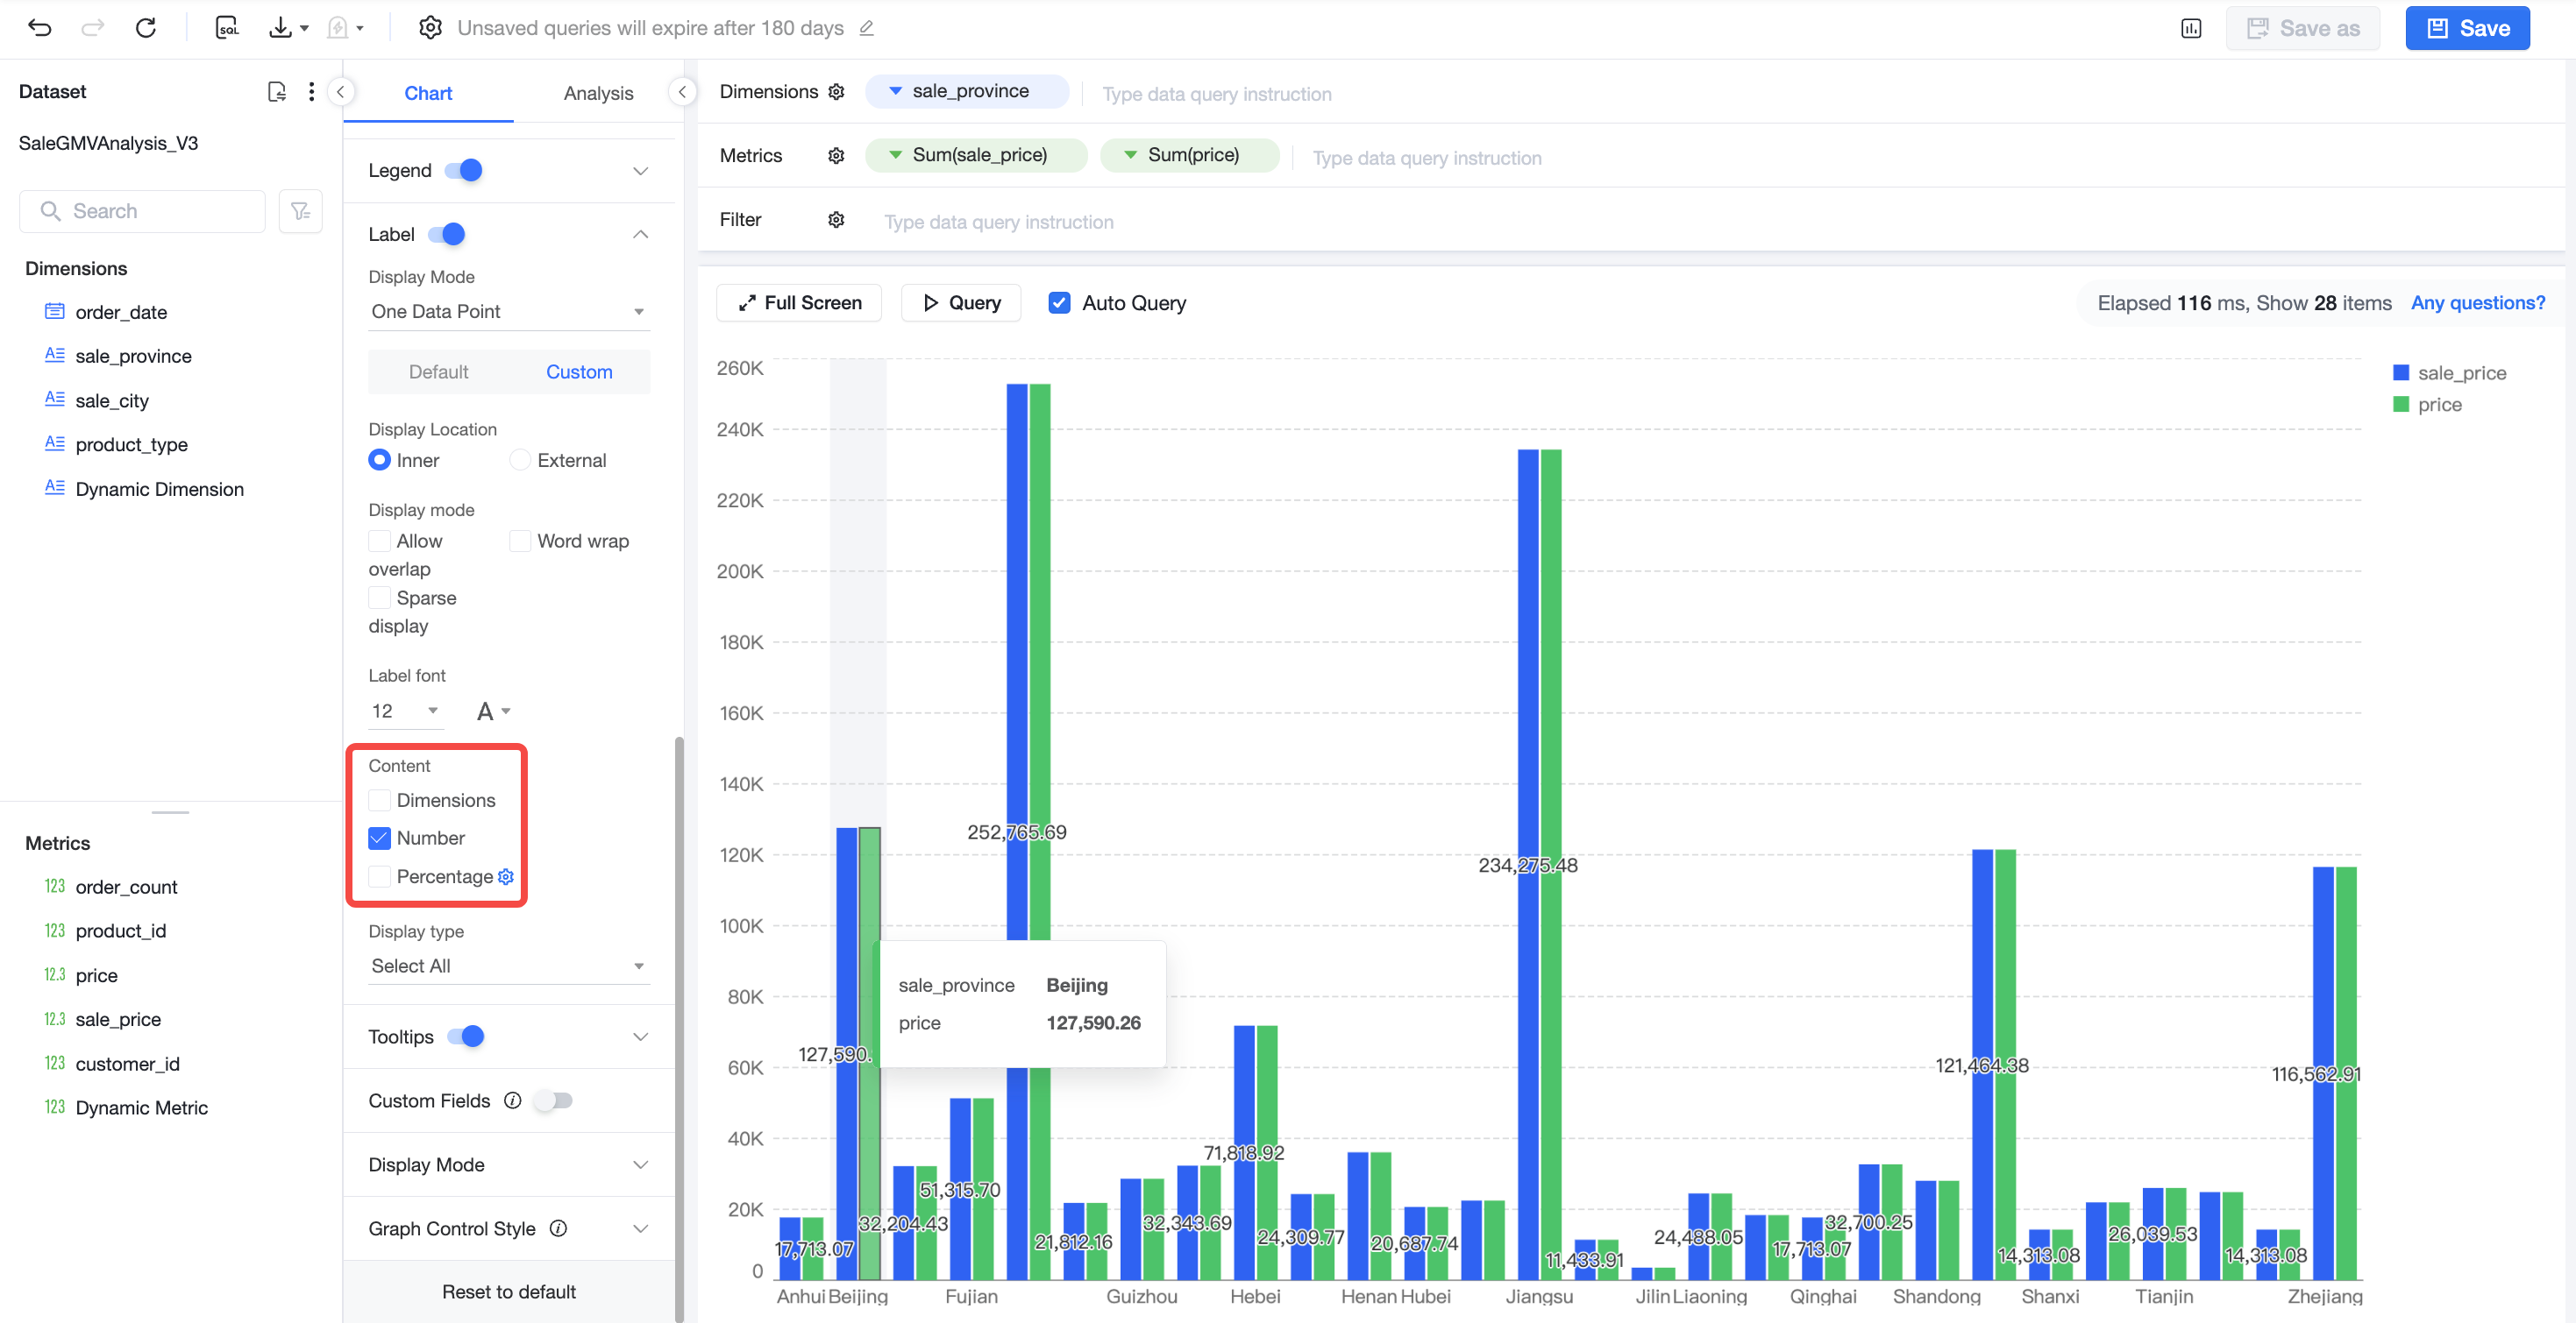Screen dimensions: 2576x1323
Task: Click the refresh icon in toolbar
Action: [146, 28]
